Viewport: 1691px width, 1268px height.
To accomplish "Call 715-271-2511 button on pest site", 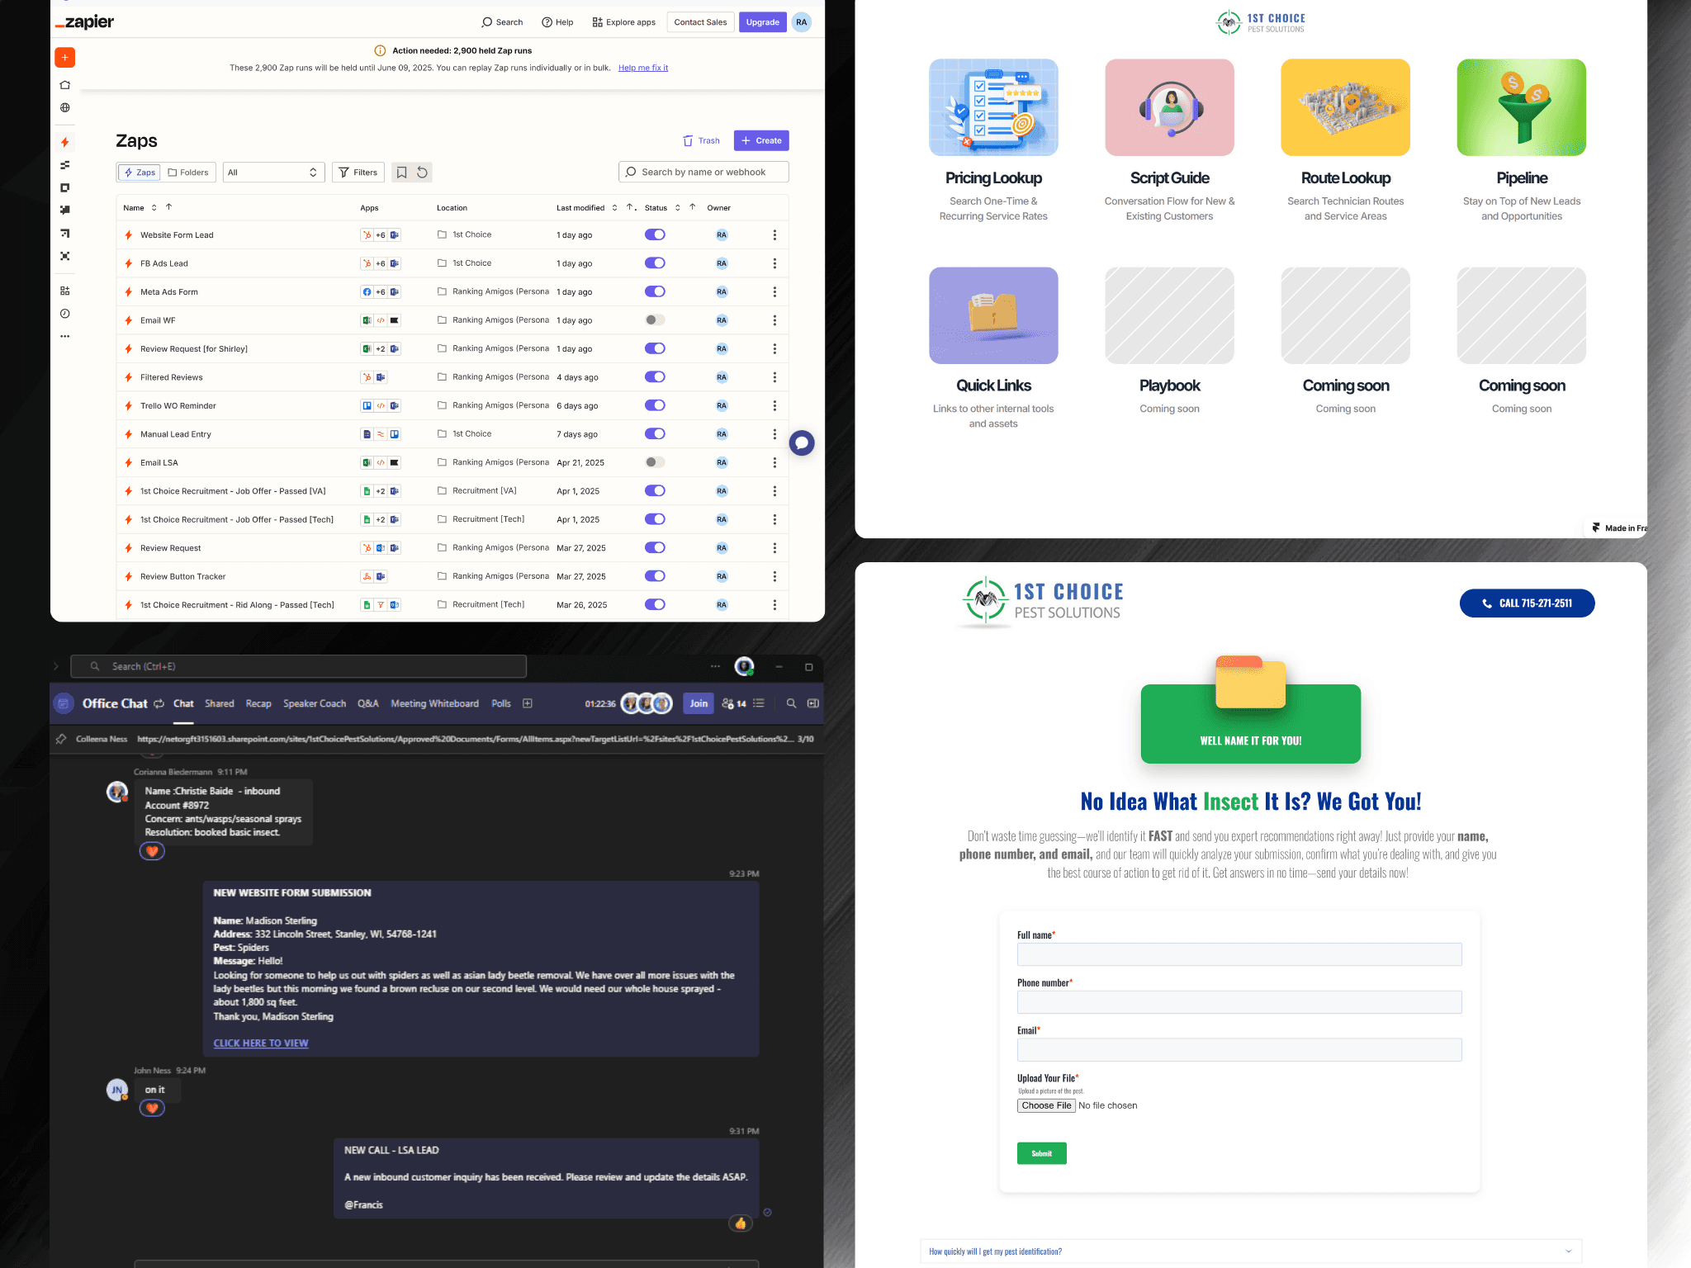I will [1528, 603].
